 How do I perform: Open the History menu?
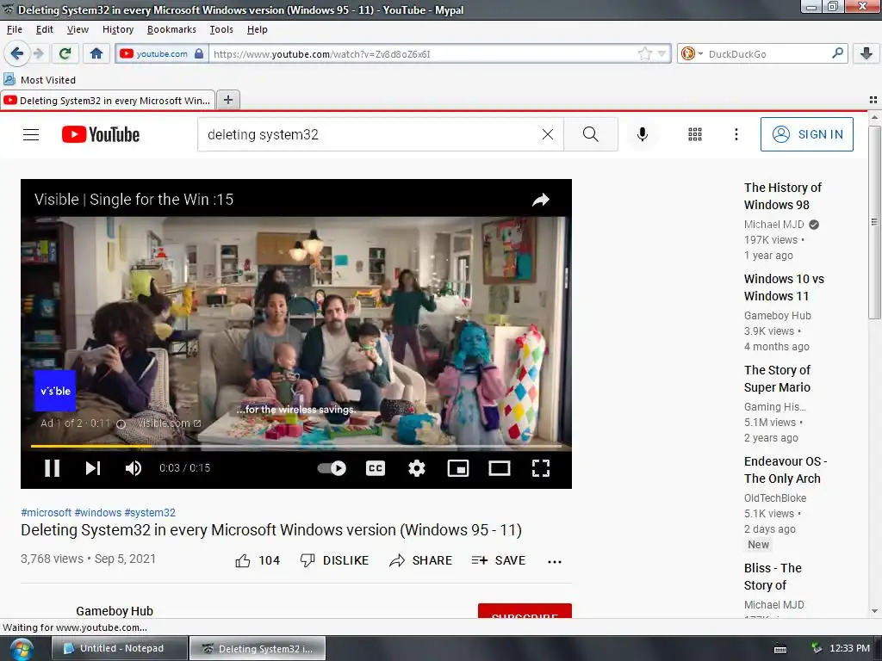point(117,29)
